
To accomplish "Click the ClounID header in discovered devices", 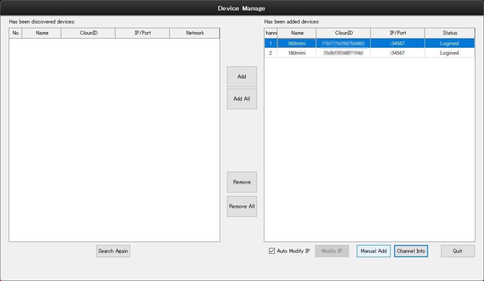I will point(88,33).
